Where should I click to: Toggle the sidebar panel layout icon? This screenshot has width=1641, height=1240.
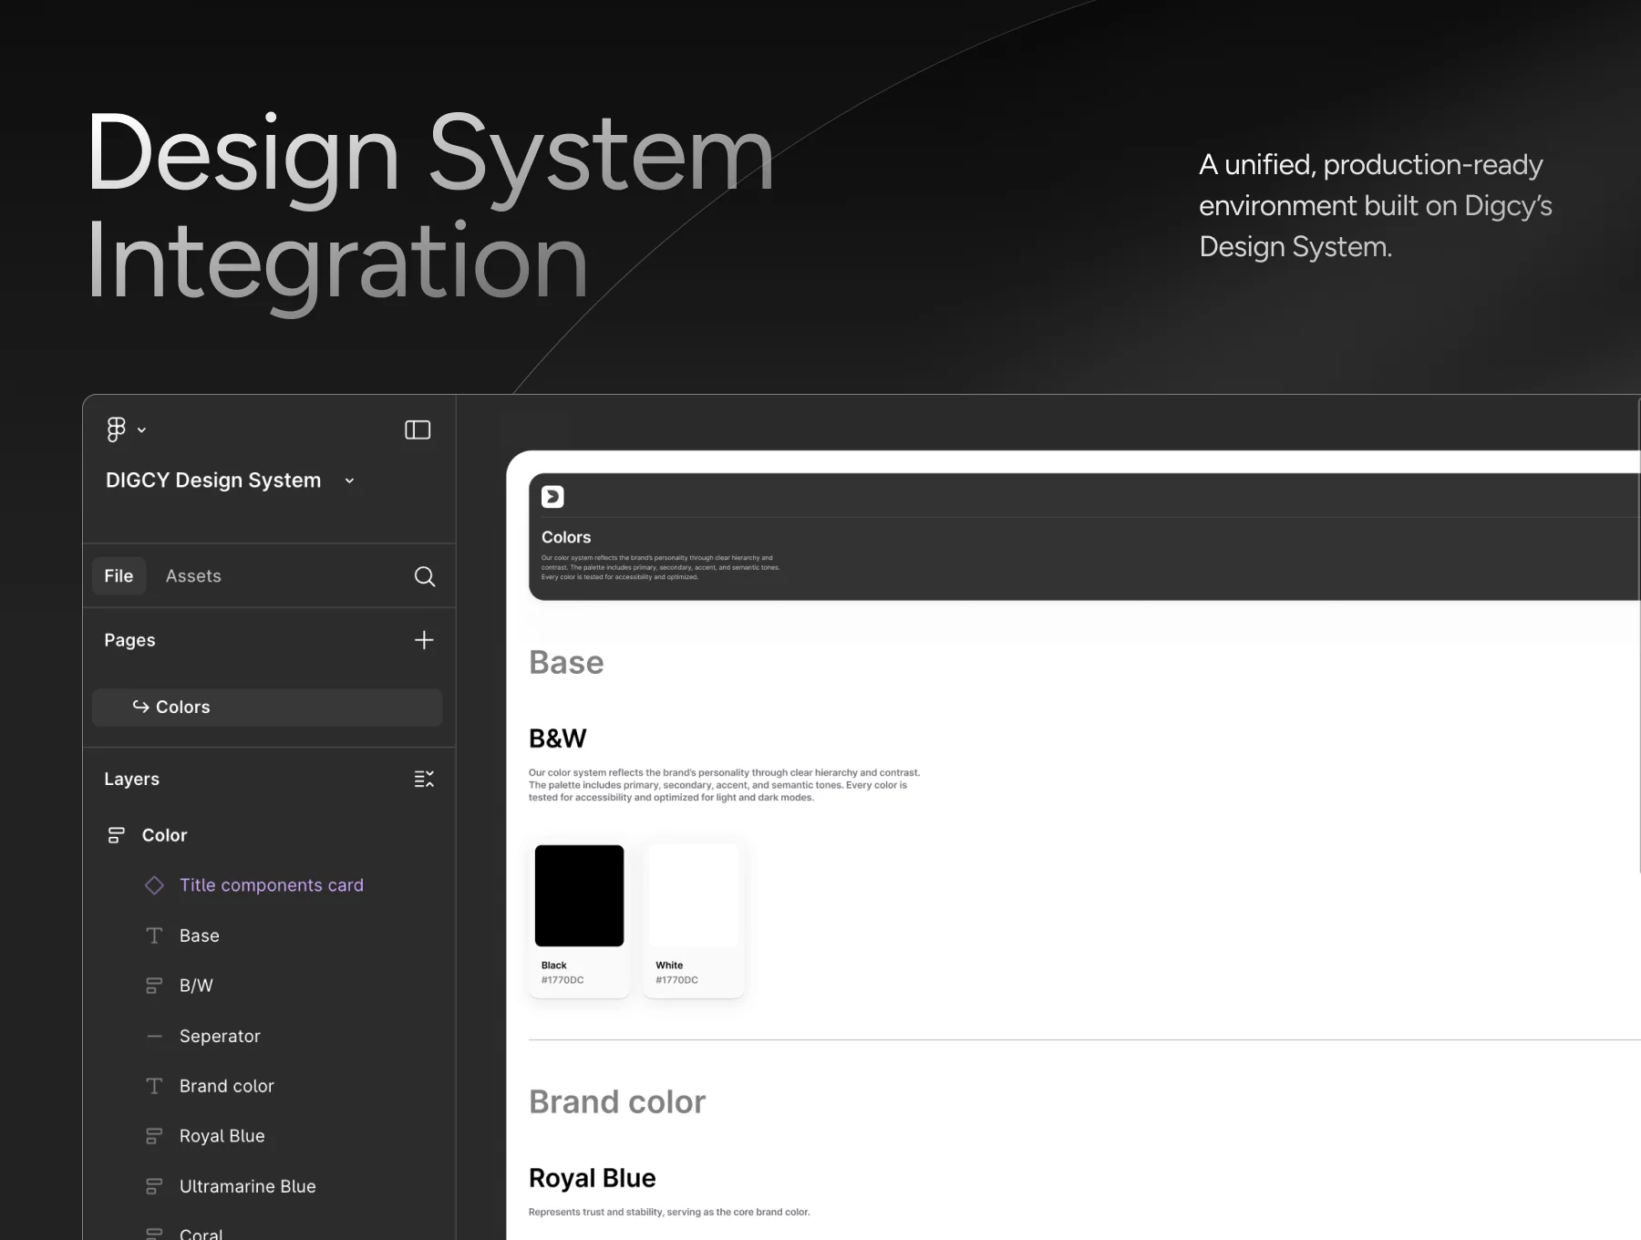coord(418,429)
